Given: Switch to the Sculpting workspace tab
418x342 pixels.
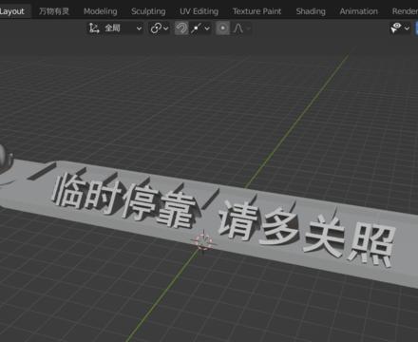Looking at the screenshot, I should coord(148,11).
